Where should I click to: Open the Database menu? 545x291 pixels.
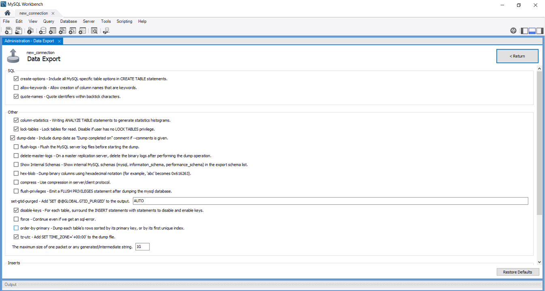(68, 21)
